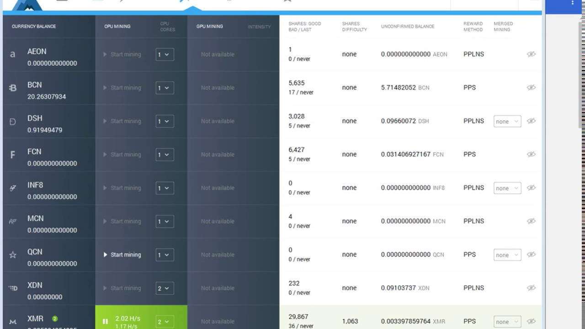Open merged mining dropdown for DSH
This screenshot has width=585, height=329.
coord(507,121)
